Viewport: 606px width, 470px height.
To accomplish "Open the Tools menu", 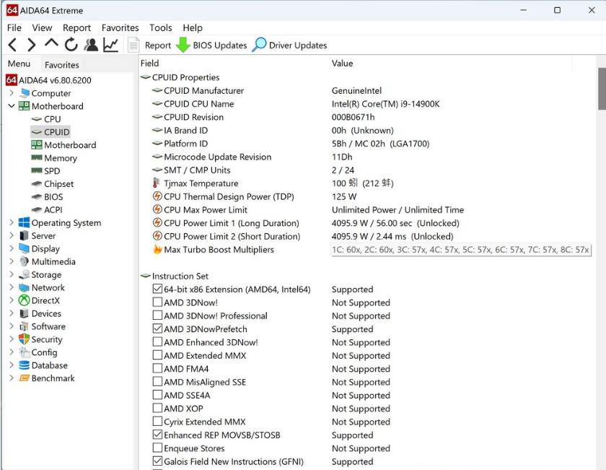I will tap(160, 28).
